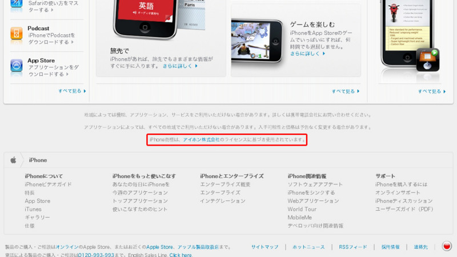Open the Podcast heading link
Screen dimensions: 457x257
pyautogui.click(x=38, y=28)
